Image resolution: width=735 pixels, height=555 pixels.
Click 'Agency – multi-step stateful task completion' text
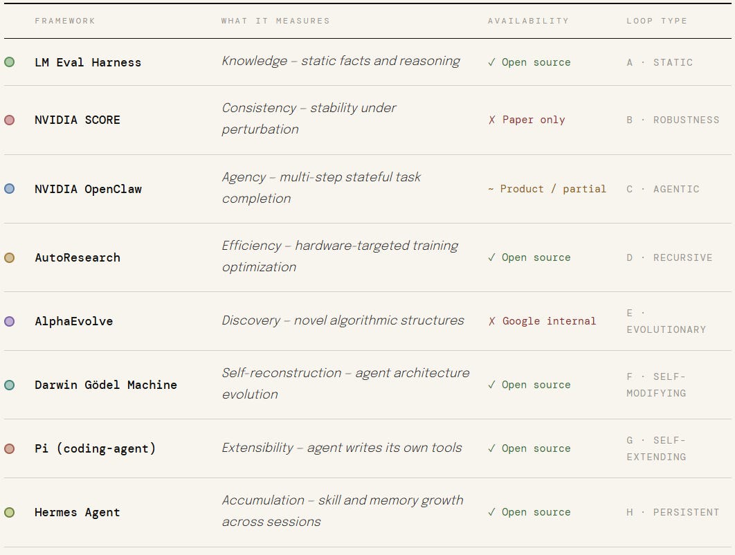321,188
